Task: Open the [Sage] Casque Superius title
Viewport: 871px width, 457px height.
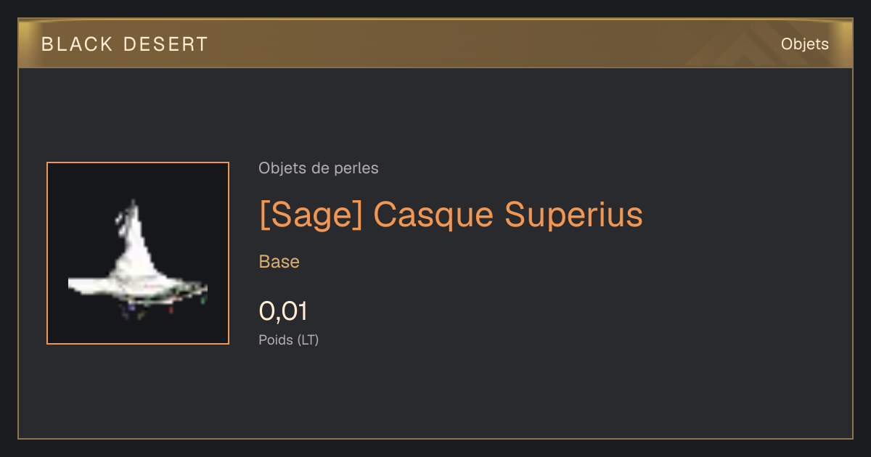Action: point(451,215)
